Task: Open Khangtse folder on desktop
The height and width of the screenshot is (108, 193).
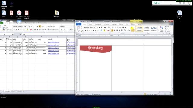Action: 57,14
